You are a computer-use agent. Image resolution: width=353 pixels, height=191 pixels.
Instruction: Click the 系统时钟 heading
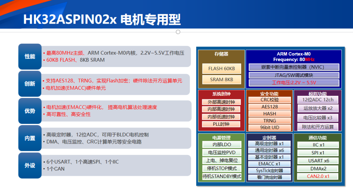[221, 94]
